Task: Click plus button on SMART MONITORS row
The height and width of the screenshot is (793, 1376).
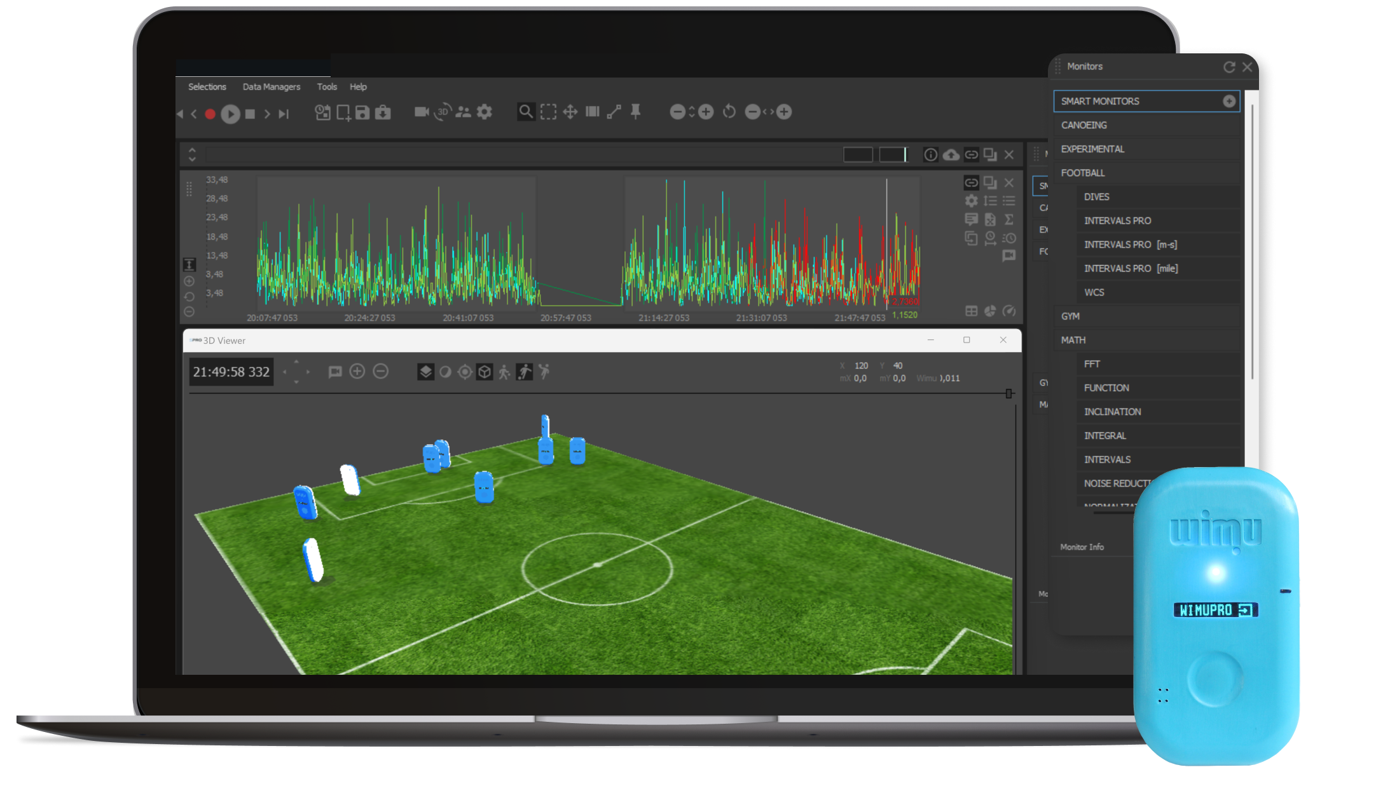Action: click(x=1229, y=101)
